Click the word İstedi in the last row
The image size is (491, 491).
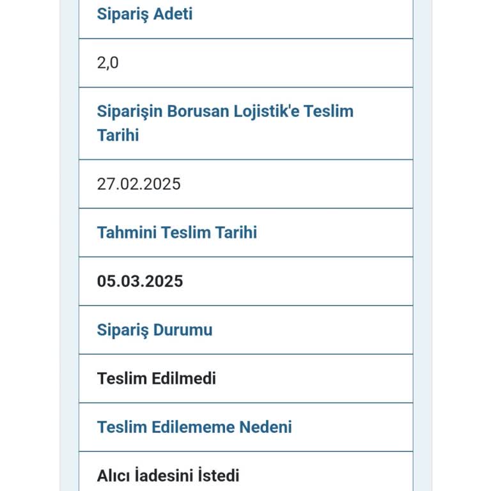[218, 476]
